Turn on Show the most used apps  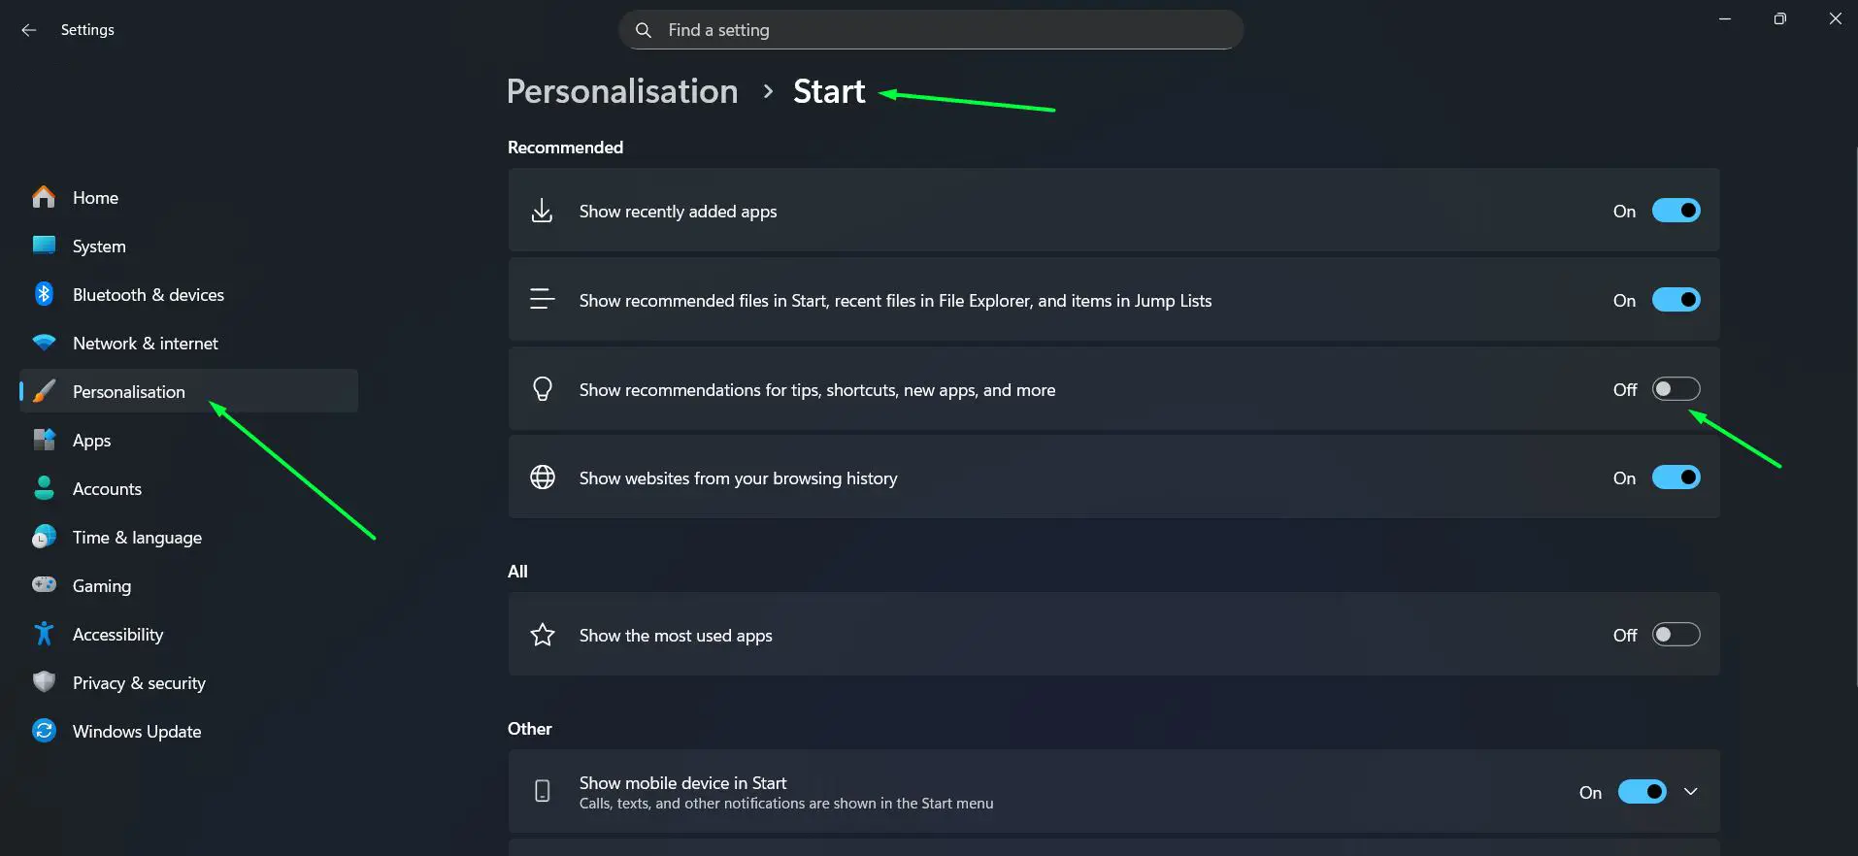[x=1676, y=634]
